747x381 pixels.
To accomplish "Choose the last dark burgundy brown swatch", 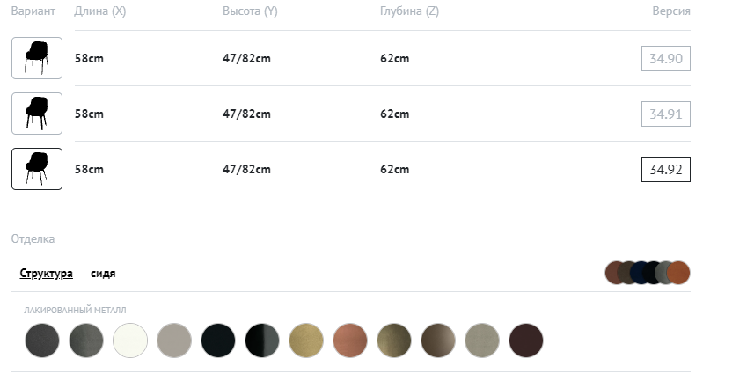I will [x=526, y=340].
